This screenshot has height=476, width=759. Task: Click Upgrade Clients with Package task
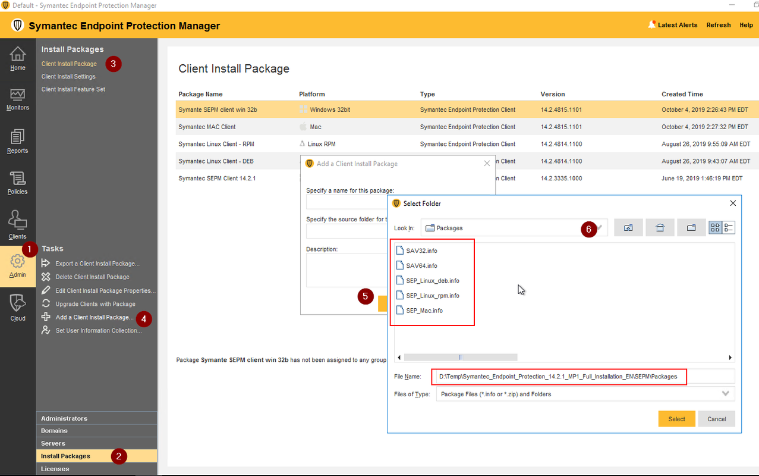95,304
